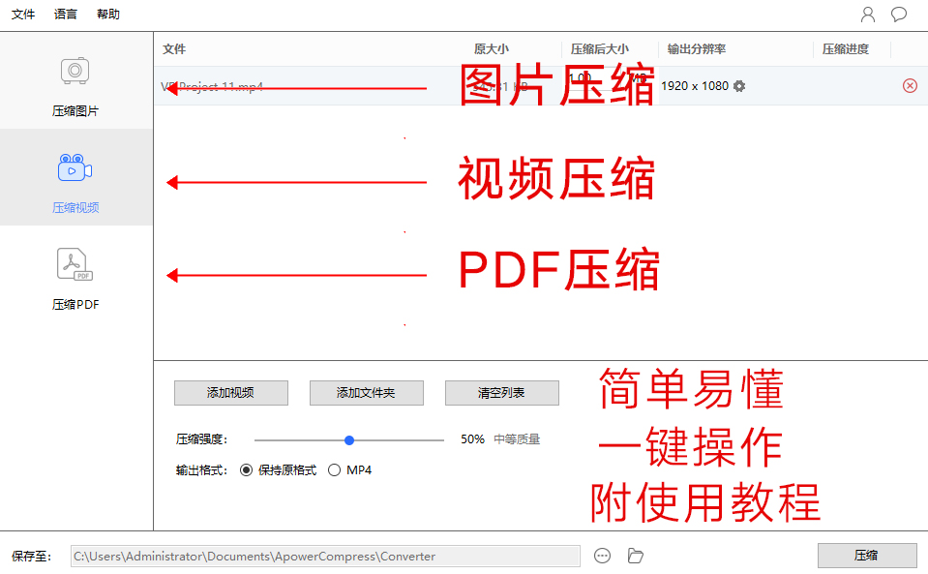
Task: Click the 原大小 column header
Action: 492,49
